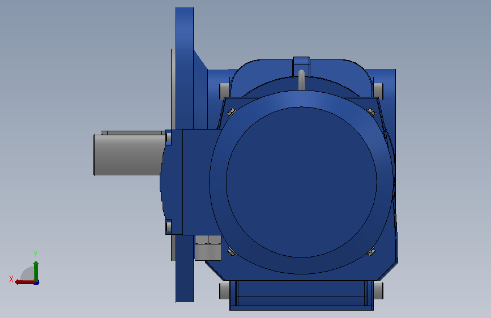Select the small bottom-left cover screw
Screen dimensions: 491x318
click(231, 251)
